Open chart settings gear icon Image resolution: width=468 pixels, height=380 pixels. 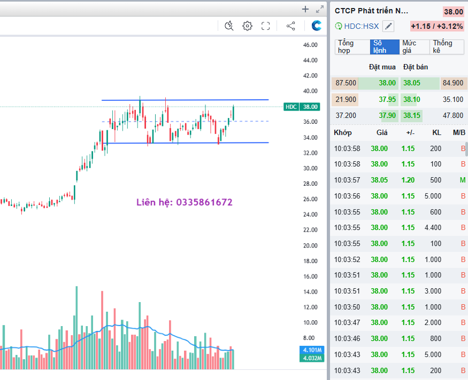247,26
